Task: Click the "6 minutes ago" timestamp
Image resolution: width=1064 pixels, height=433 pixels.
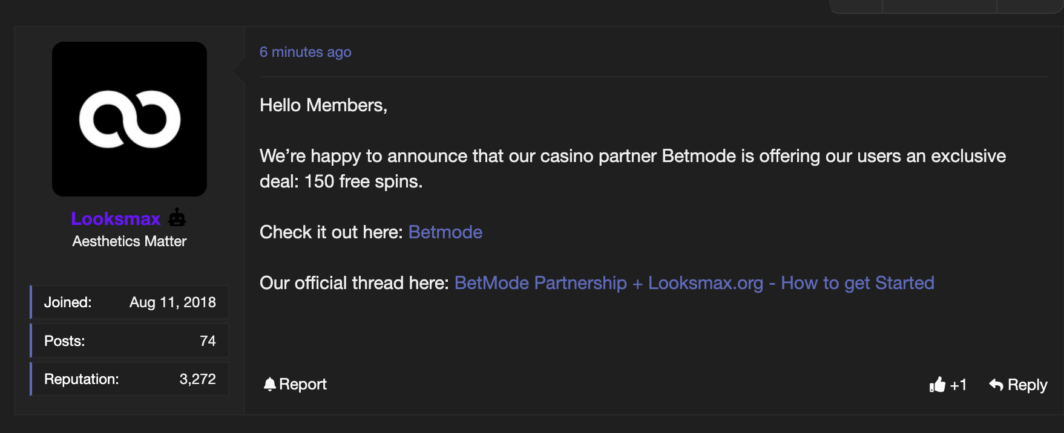Action: point(305,52)
